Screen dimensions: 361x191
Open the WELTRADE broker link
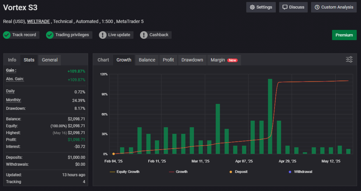[x=38, y=21]
